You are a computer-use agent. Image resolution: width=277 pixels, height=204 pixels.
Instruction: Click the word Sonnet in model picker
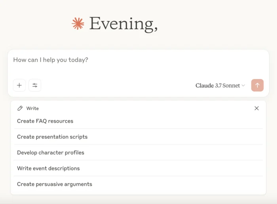[x=231, y=85]
